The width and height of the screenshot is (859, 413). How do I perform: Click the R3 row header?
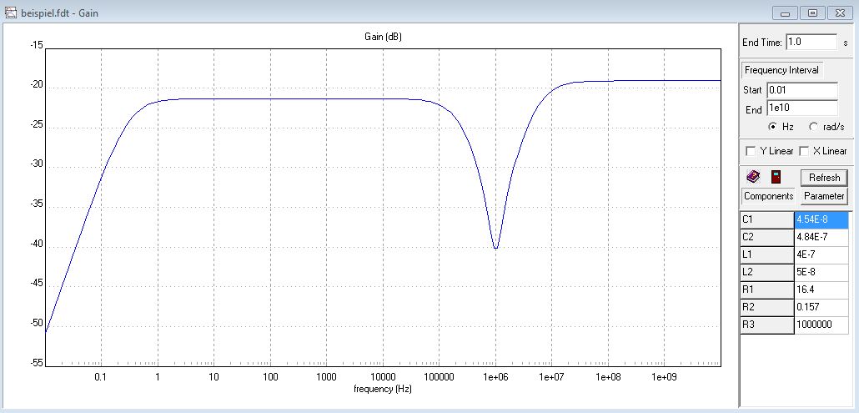click(767, 325)
